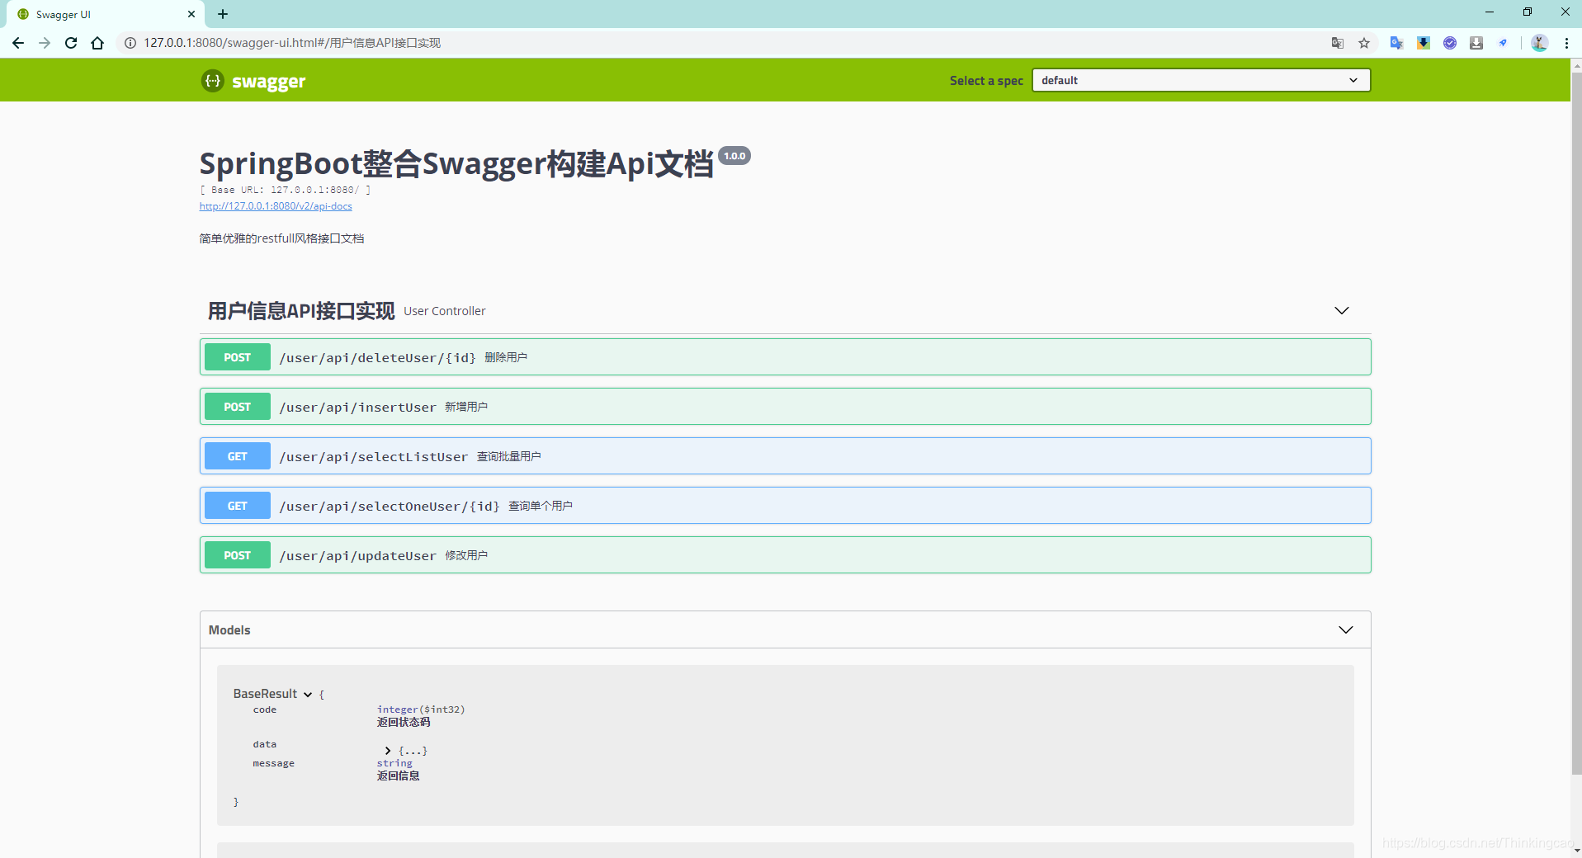Collapse the BaseResult model arrow

308,695
